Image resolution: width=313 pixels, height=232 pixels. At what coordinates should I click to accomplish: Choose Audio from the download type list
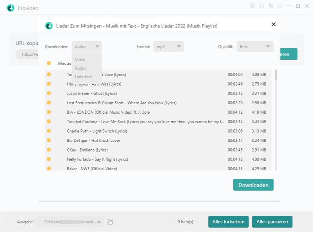pos(80,68)
